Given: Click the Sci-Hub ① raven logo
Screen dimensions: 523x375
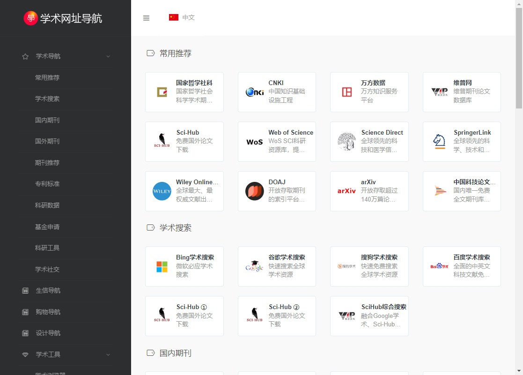Looking at the screenshot, I should (x=162, y=315).
